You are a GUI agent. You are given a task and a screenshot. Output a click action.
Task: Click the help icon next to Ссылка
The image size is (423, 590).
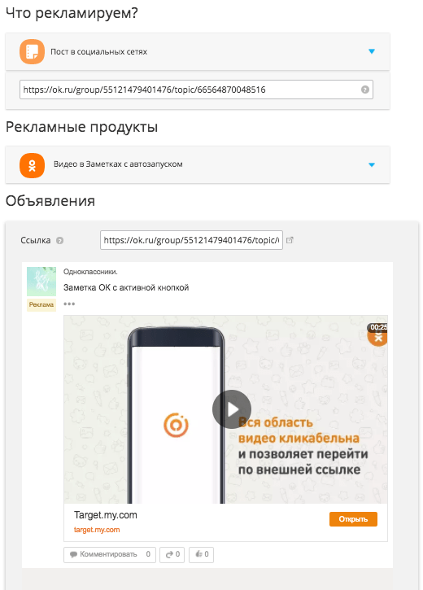(59, 240)
